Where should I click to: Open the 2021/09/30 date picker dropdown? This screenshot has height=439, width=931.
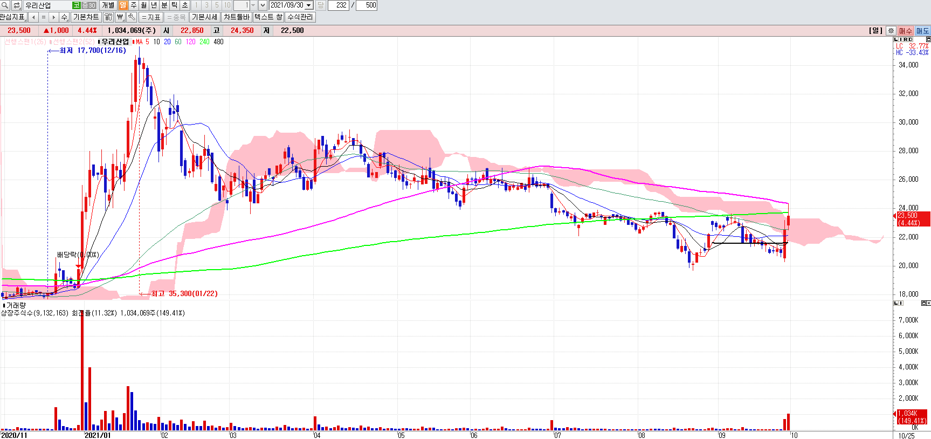point(309,5)
